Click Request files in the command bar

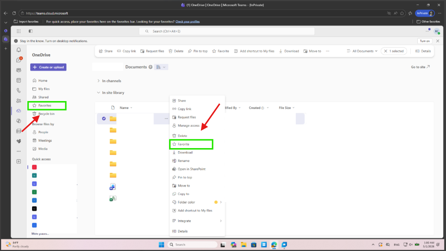tap(152, 51)
